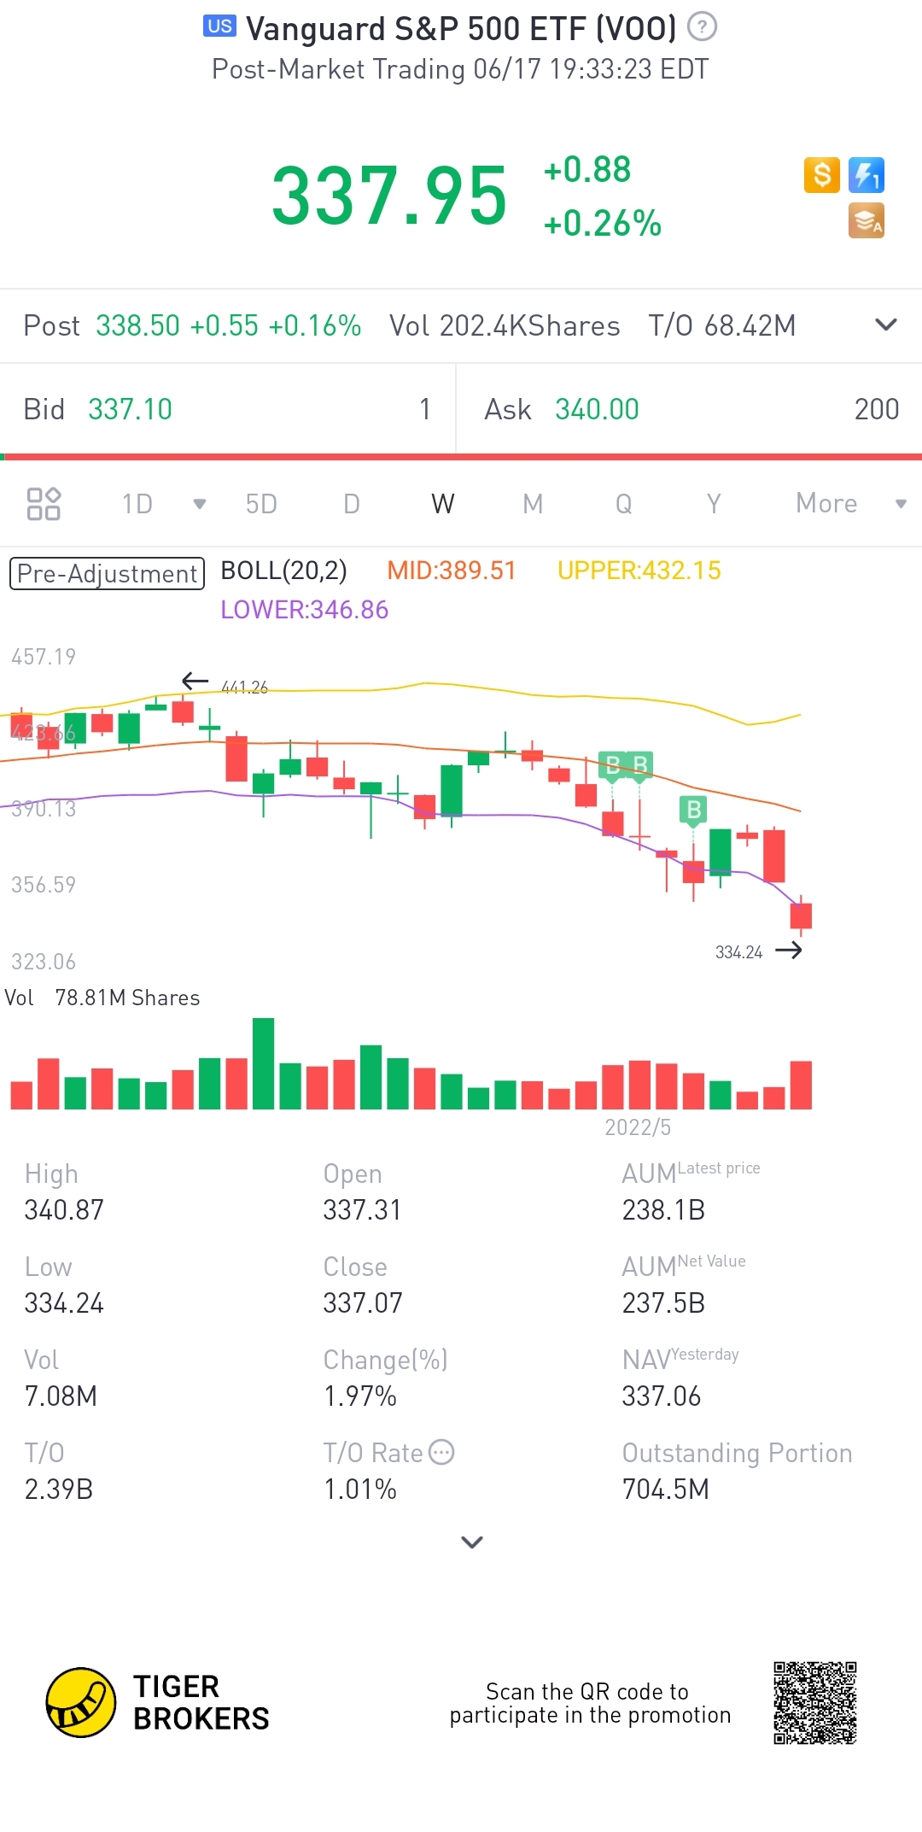Tap the Bid price 337.10
This screenshot has height=1832, width=922.
click(x=130, y=410)
